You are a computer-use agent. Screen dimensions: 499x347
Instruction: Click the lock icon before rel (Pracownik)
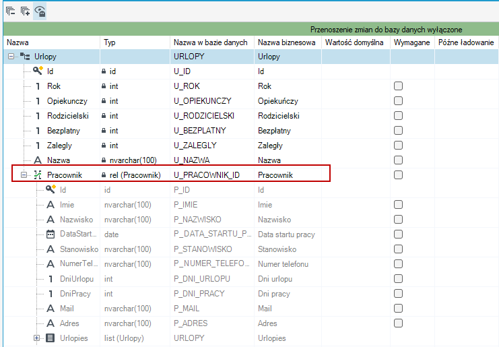104,175
